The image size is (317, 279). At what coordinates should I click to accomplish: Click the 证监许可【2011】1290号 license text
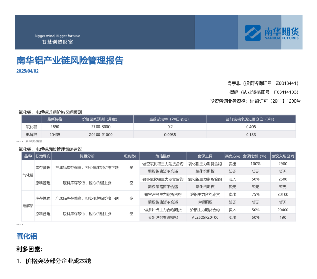pos(255,100)
